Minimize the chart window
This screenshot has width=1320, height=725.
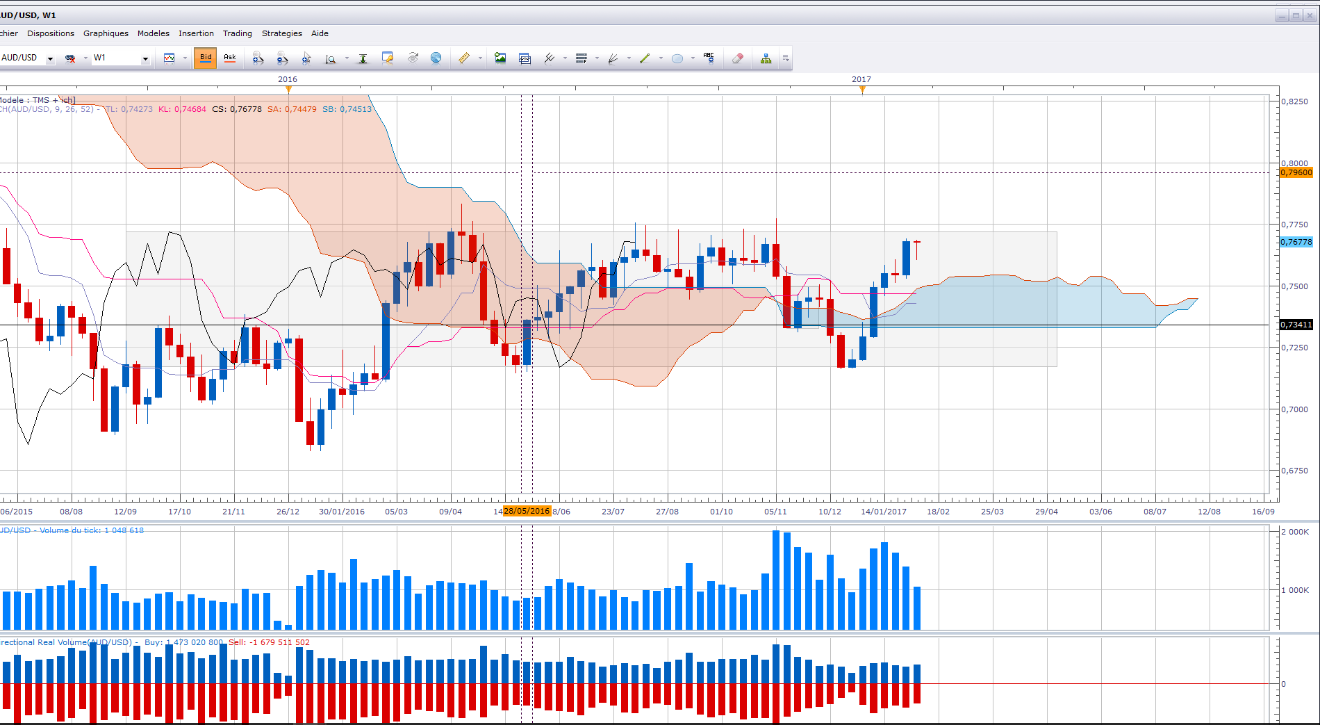pos(1282,15)
